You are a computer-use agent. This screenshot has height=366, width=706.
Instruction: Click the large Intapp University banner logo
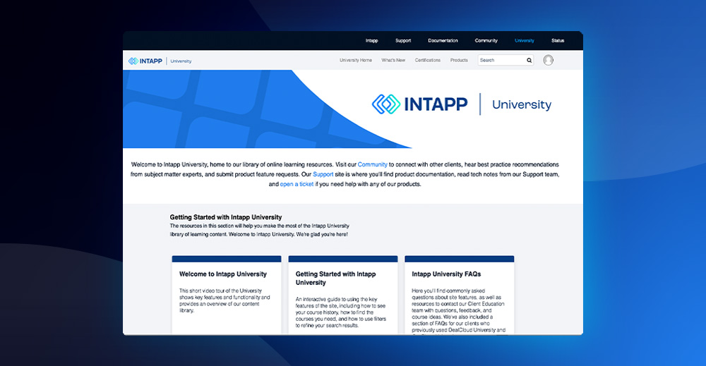pos(462,104)
